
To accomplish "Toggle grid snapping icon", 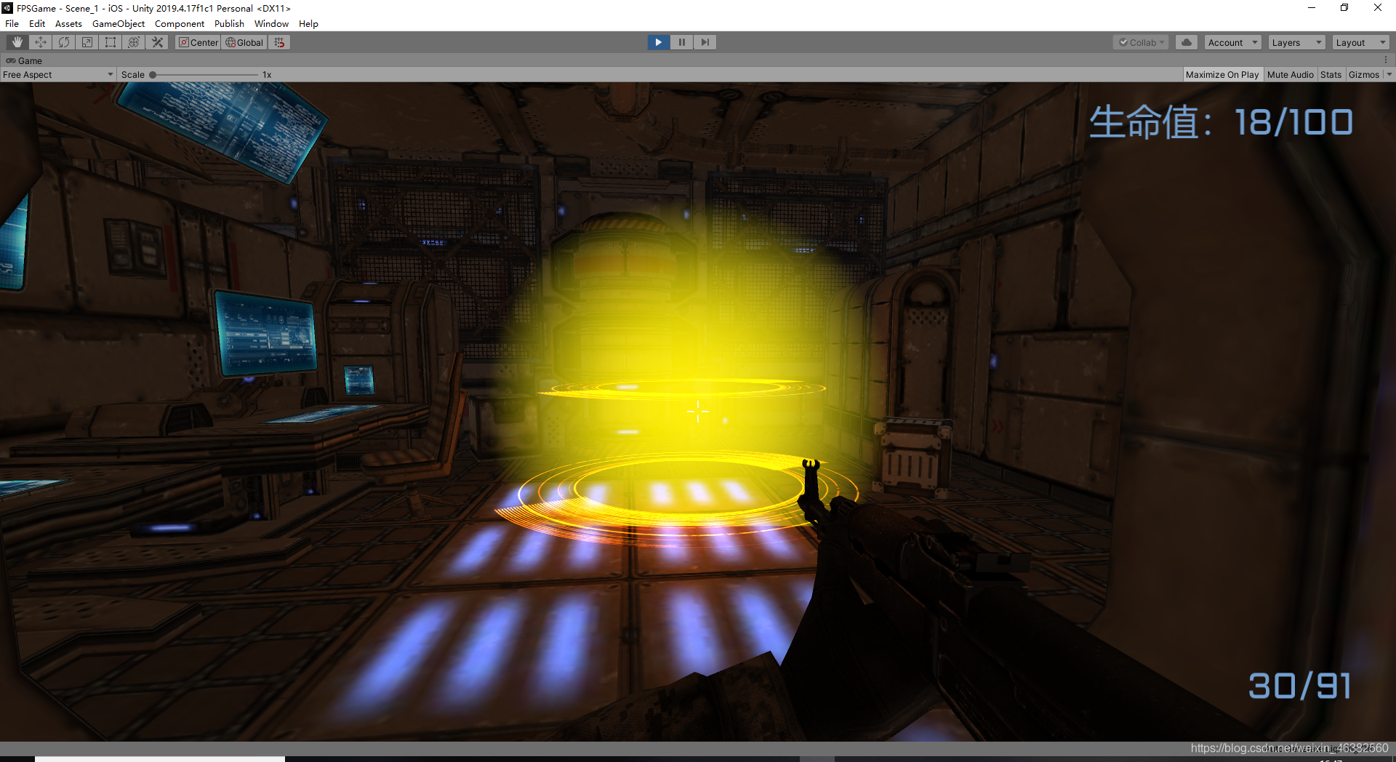I will click(x=280, y=42).
